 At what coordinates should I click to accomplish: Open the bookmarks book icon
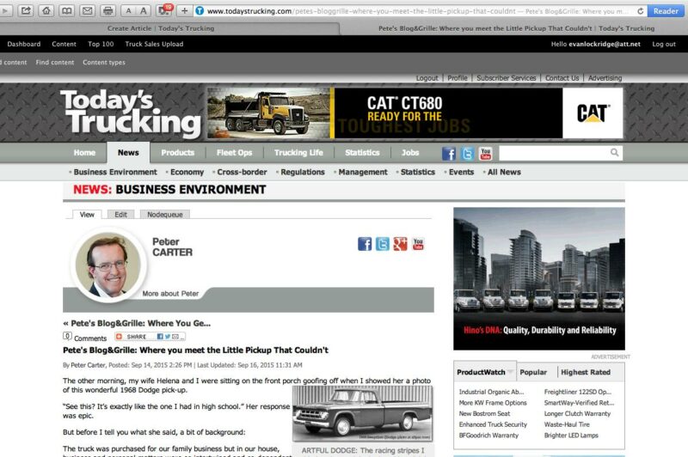pyautogui.click(x=67, y=10)
